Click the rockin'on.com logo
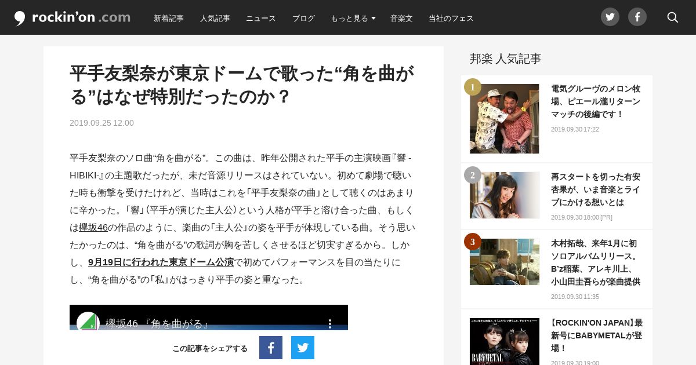Image resolution: width=696 pixels, height=365 pixels. coord(72,17)
